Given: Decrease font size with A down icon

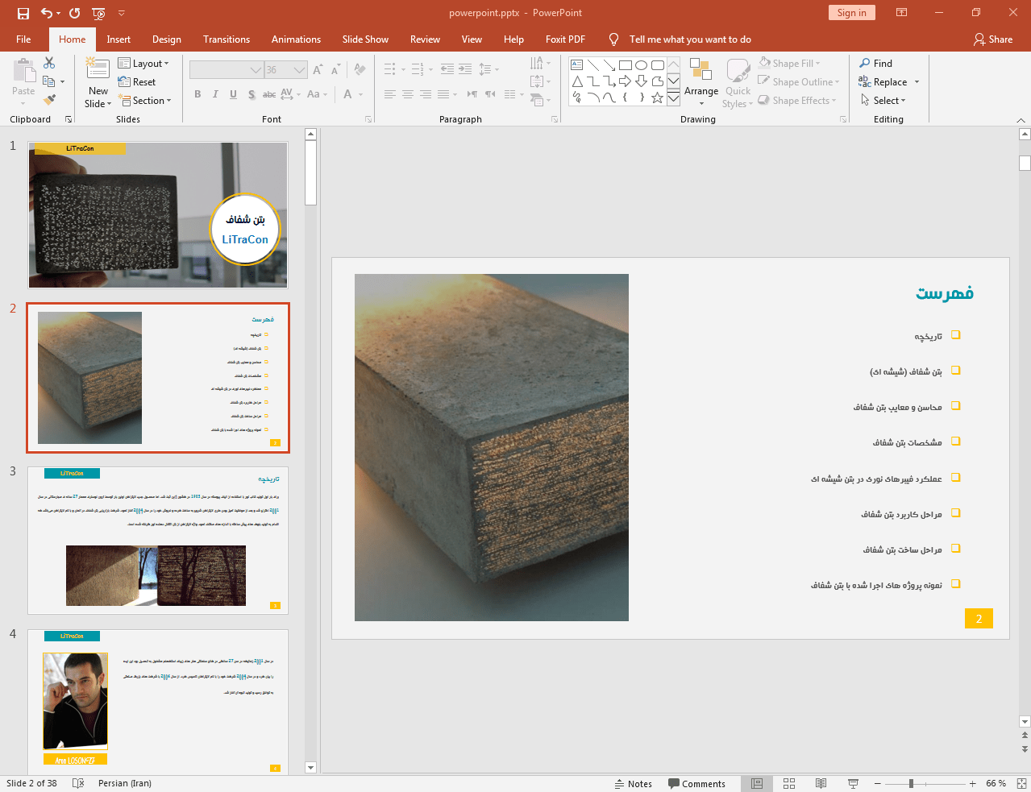Looking at the screenshot, I should click(x=335, y=70).
